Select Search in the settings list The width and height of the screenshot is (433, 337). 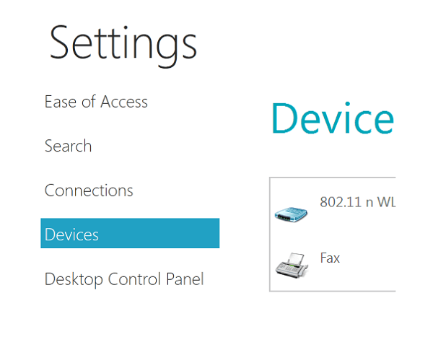(68, 146)
